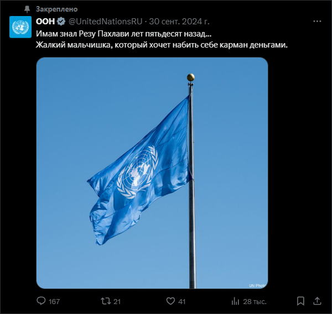Open the ООН display name profile link
This screenshot has height=314, width=332.
tap(45, 22)
